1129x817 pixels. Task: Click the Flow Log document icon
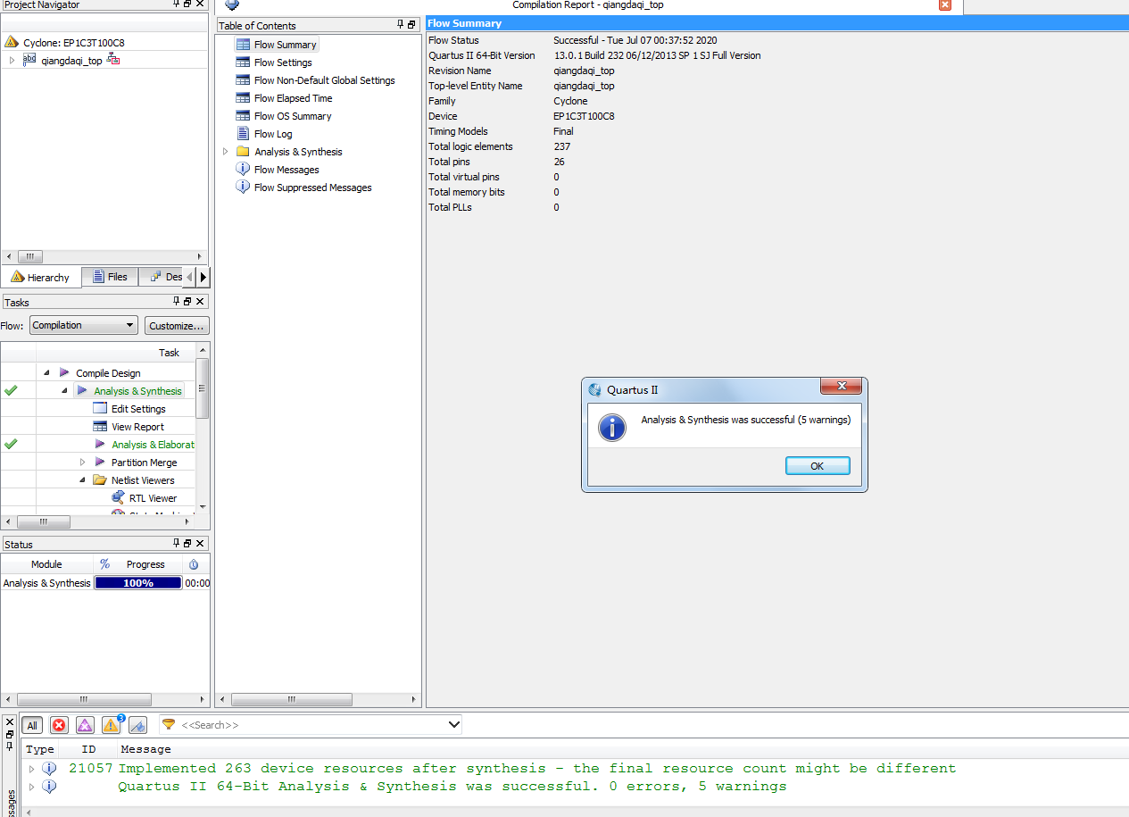(243, 133)
